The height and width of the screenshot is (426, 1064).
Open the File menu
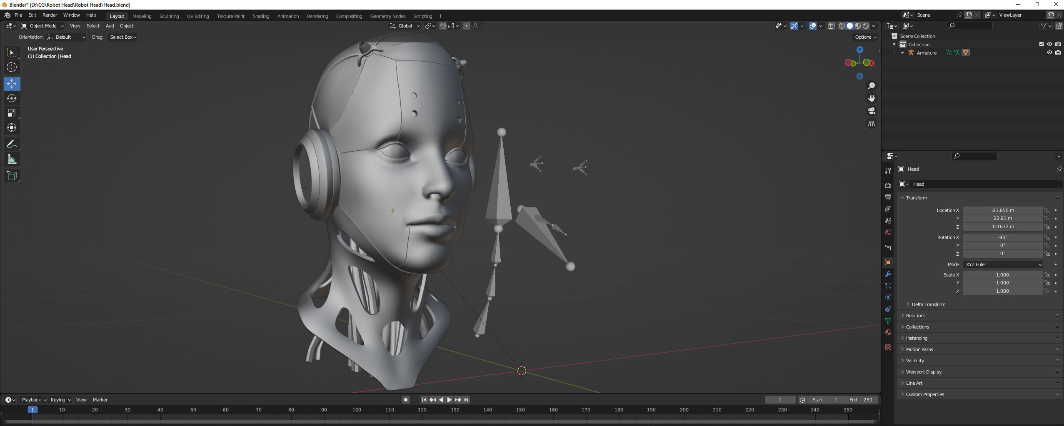[x=18, y=15]
